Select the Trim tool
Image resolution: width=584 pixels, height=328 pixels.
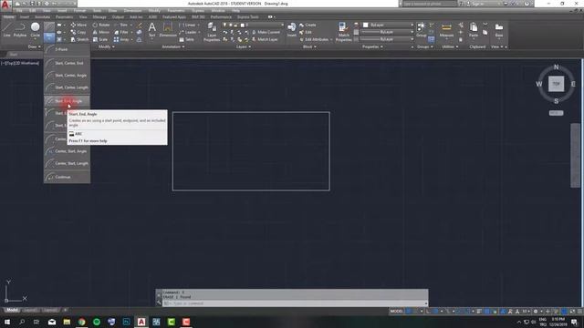click(x=120, y=25)
